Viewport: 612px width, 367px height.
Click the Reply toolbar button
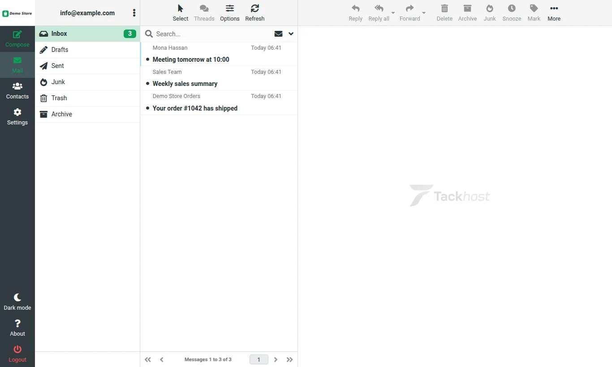(x=356, y=13)
